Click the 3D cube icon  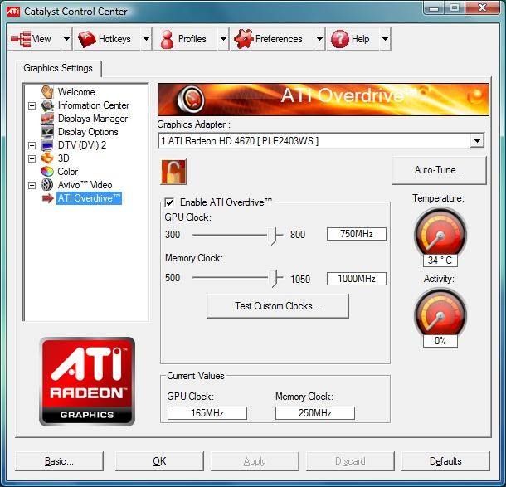[x=47, y=158]
